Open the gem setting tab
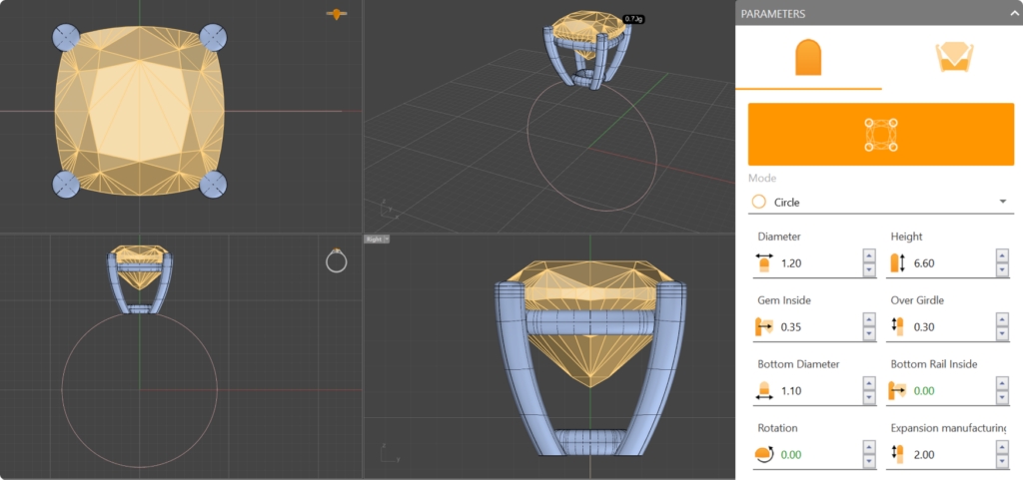This screenshot has height=480, width=1023. (x=954, y=58)
